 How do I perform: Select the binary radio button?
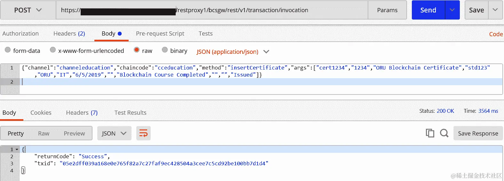point(165,50)
